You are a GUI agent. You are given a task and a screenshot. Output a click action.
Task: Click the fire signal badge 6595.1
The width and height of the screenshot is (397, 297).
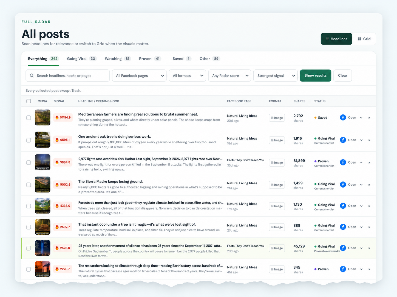(x=63, y=140)
